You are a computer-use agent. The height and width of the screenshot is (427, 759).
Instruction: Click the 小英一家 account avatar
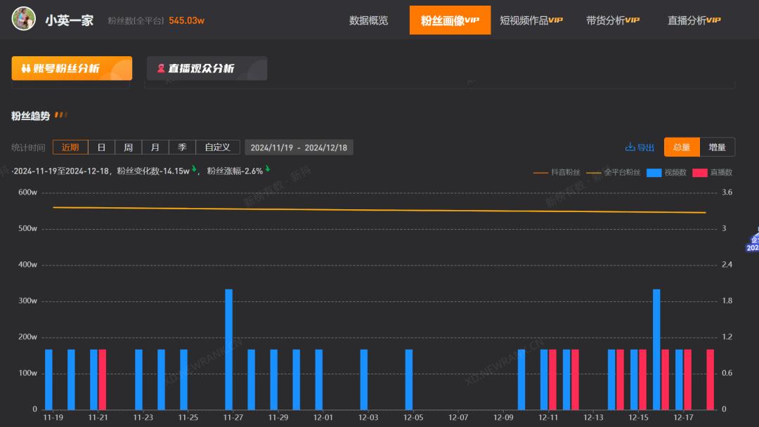pos(24,20)
